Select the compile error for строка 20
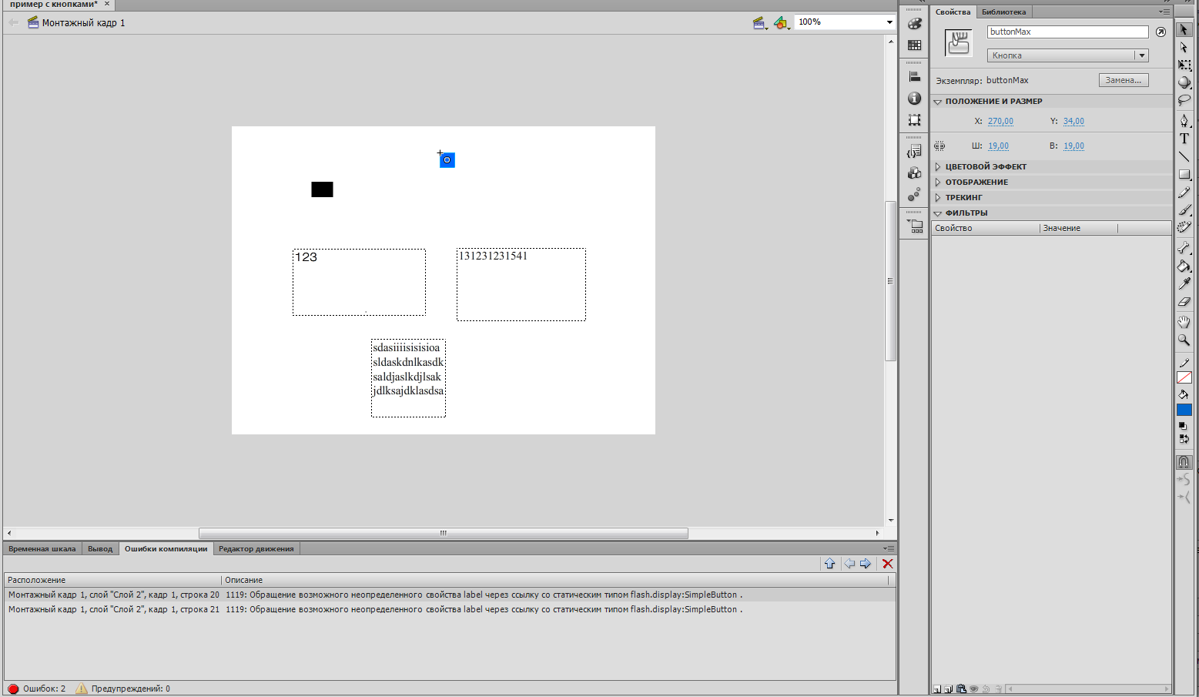This screenshot has width=1199, height=697. [x=450, y=595]
